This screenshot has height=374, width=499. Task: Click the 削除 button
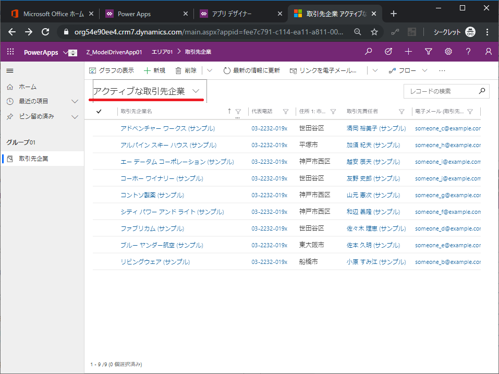pyautogui.click(x=186, y=70)
